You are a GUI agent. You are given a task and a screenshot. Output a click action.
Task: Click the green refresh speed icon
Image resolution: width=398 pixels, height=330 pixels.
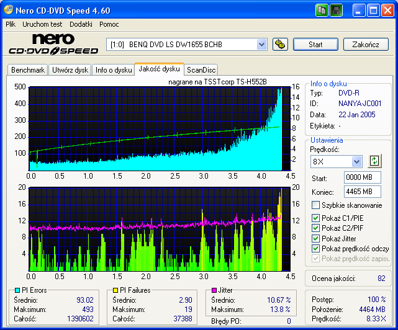point(374,161)
